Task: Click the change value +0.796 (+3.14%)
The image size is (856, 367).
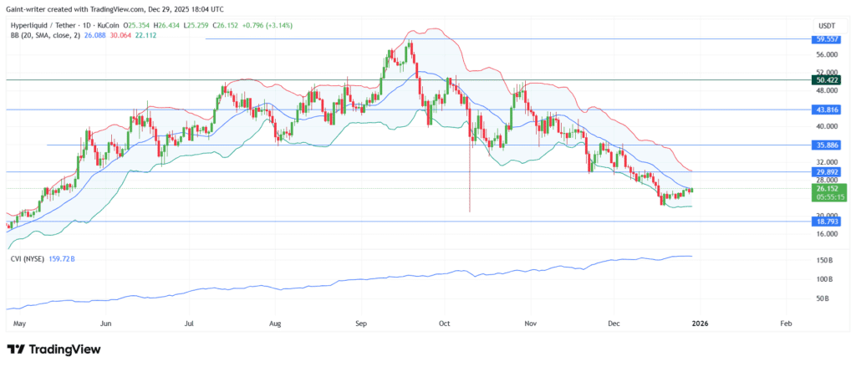Action: click(267, 25)
